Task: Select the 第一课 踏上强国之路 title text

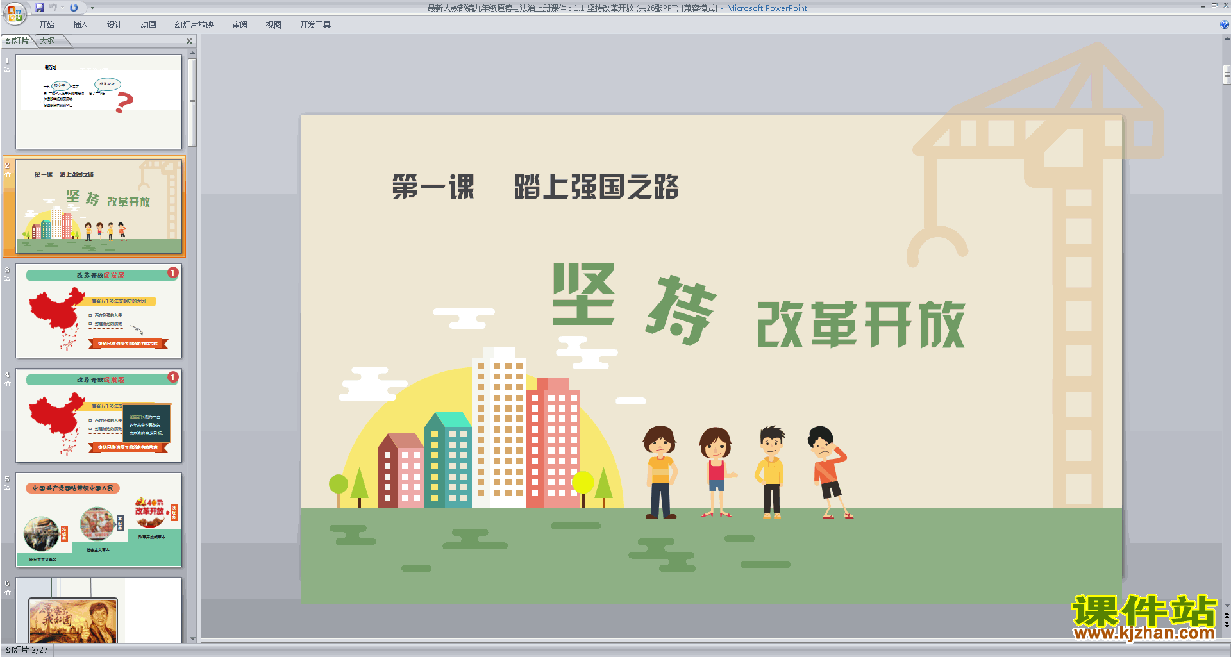Action: (535, 187)
